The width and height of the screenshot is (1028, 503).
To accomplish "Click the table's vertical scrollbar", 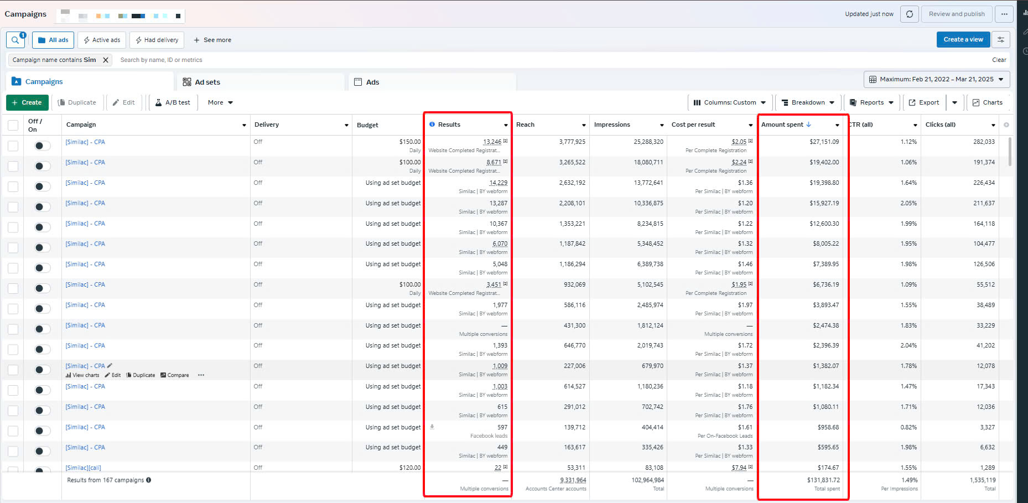I will [x=1010, y=152].
